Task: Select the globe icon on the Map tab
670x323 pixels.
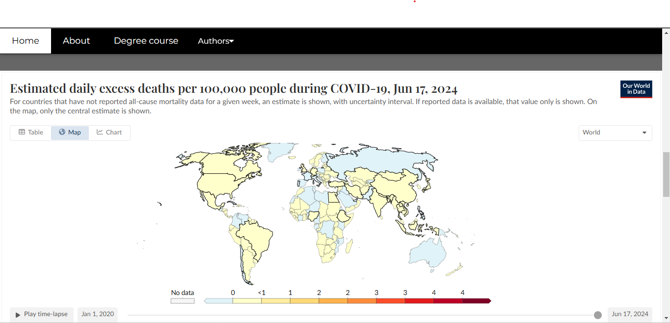Action: click(x=61, y=132)
